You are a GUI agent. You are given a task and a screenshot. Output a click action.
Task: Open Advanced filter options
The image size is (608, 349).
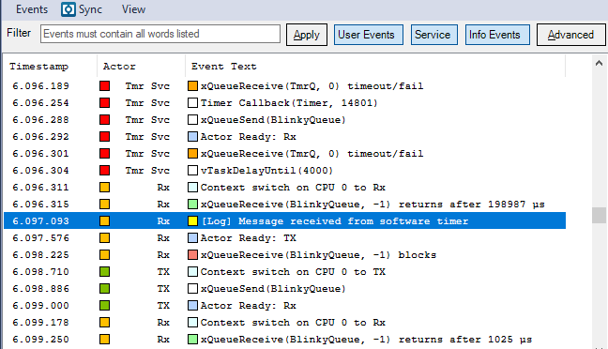click(570, 35)
